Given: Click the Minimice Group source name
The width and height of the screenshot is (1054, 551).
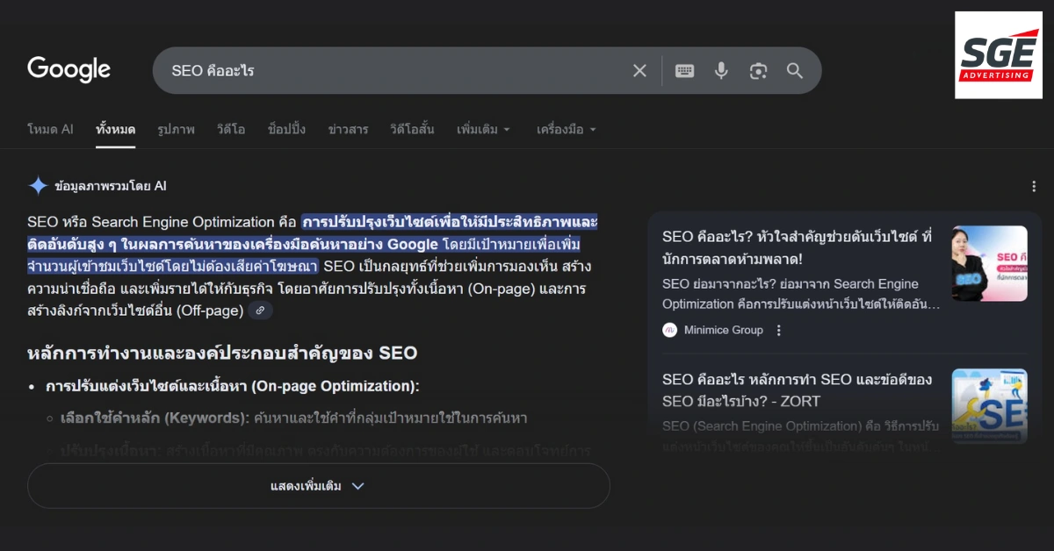Looking at the screenshot, I should pos(725,330).
